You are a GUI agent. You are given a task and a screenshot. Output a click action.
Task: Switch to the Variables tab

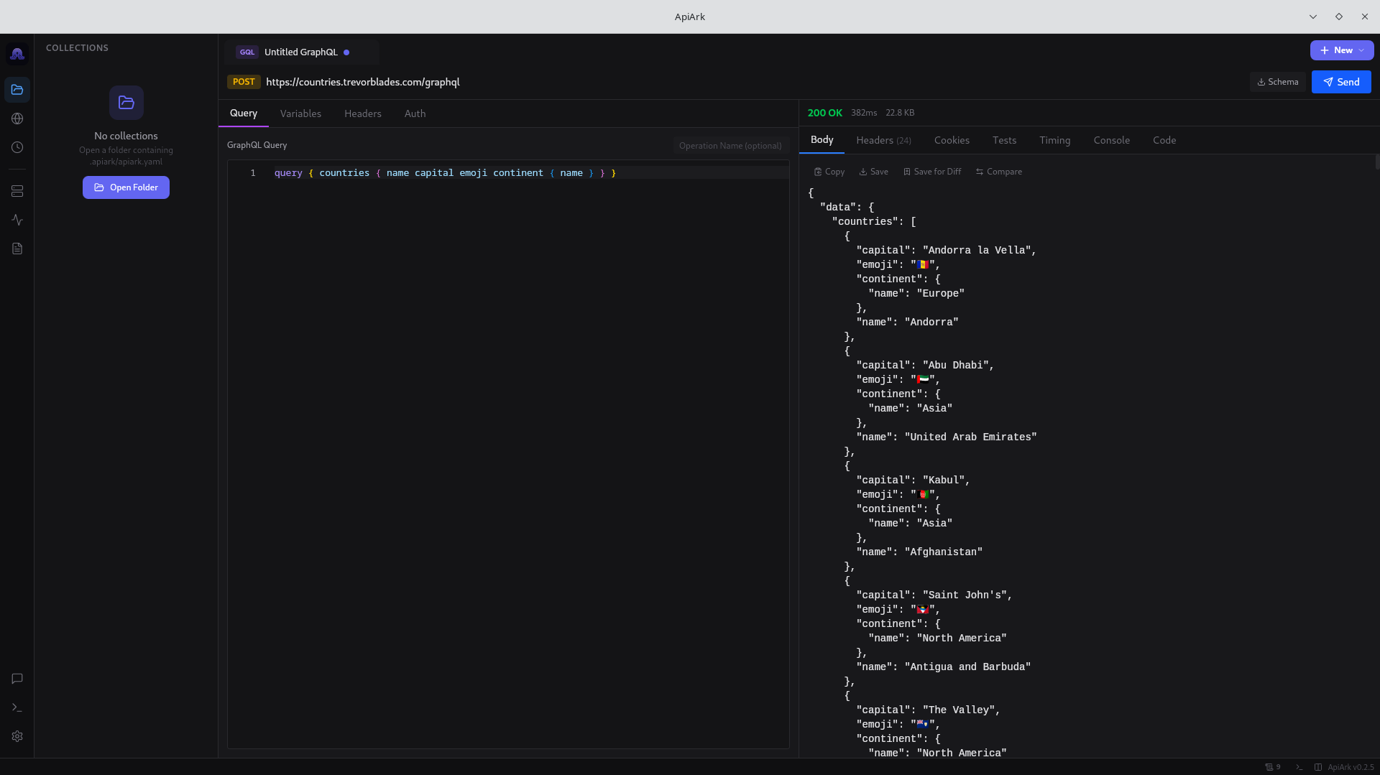coord(300,113)
